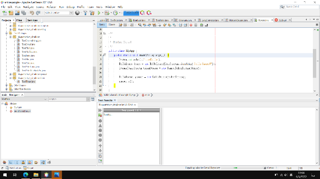Expand the Other Test Sources node
Screen dimensions: 320x179
(7, 89)
